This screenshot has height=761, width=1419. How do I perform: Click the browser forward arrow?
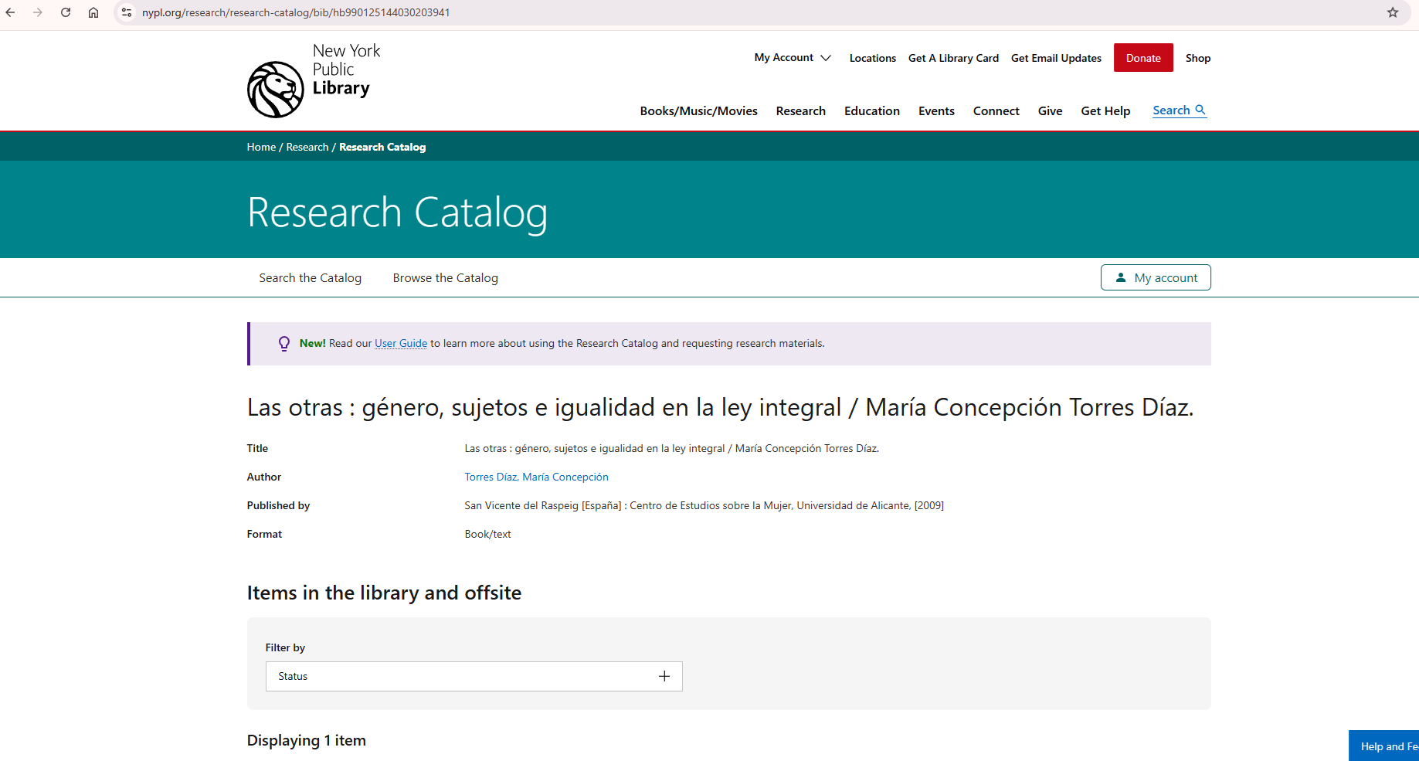(x=38, y=12)
